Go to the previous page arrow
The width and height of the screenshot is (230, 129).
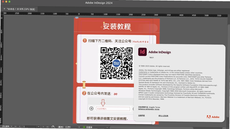20,126
